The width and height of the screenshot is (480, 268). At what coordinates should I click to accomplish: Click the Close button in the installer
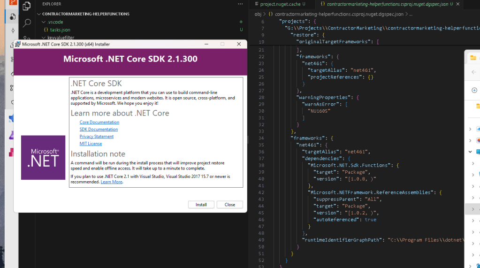229,205
